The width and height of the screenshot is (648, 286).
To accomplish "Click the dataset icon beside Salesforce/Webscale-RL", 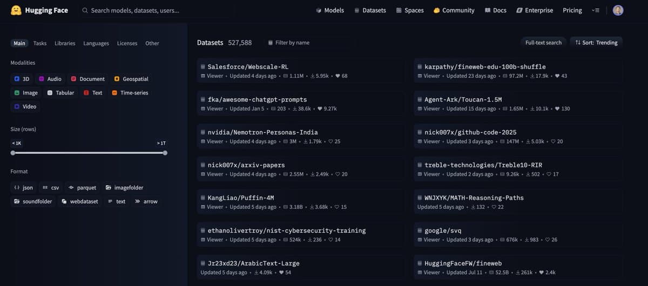I will pos(203,67).
